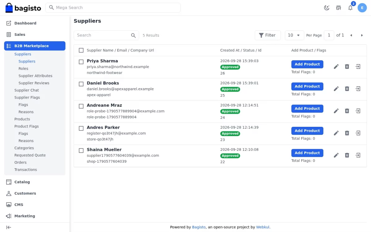Open Supplier Chat in sidebar

[27, 90]
